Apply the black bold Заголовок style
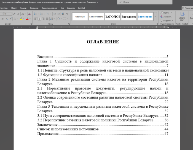The height and width of the screenshot is (150, 193). click(129, 17)
